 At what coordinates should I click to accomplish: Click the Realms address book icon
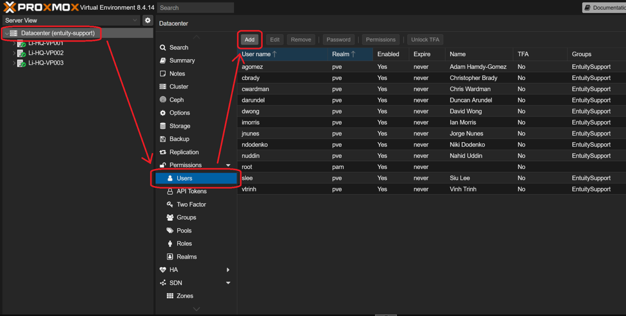click(x=170, y=257)
